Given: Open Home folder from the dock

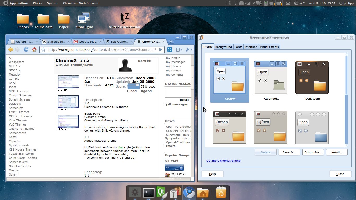Looking at the screenshot, I should (202, 193).
